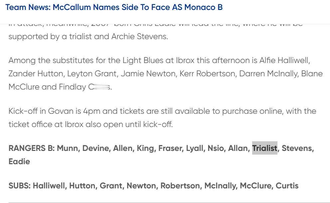Click Alfie Halliwell in substitutes paragraph
330x203 pixels.
[x=284, y=60]
